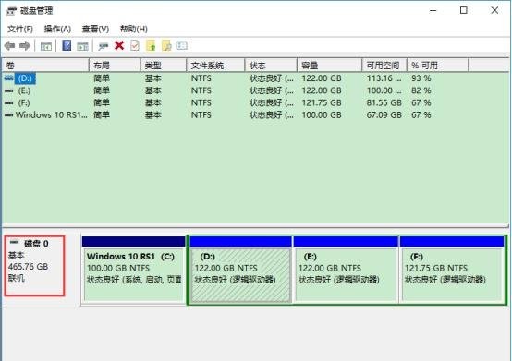This screenshot has width=512, height=361.
Task: Select the Windows 10 RS1 (C:) partition block
Action: click(134, 275)
